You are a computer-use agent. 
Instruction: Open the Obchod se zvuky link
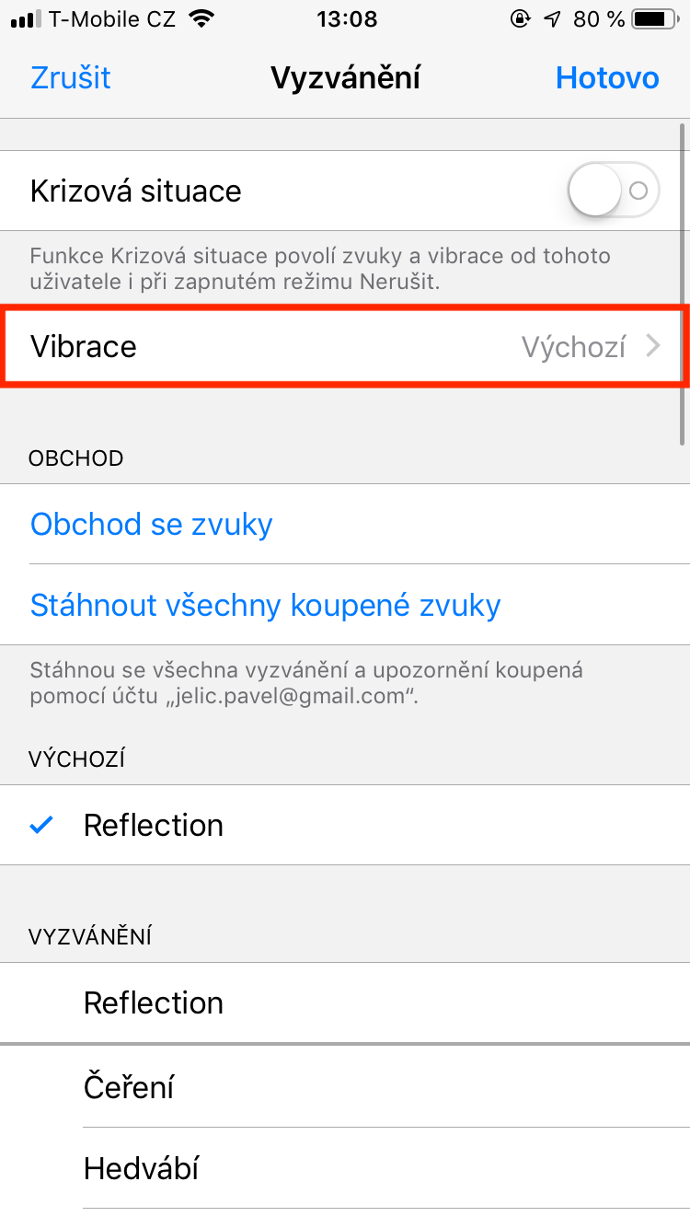pos(152,524)
